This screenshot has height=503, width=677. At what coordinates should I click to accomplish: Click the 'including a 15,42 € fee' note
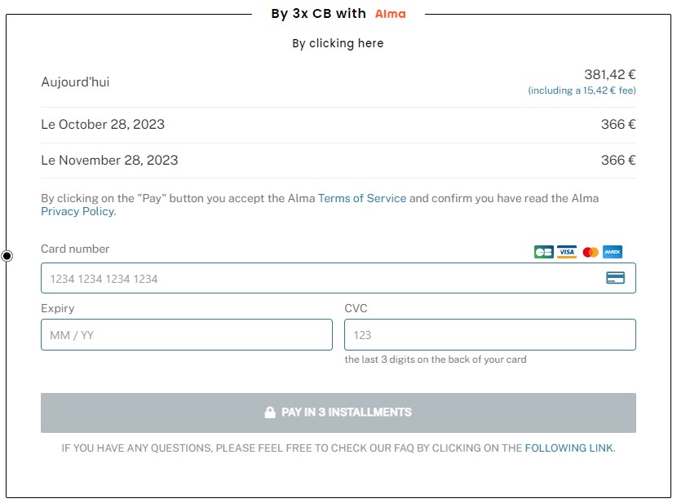click(x=582, y=90)
